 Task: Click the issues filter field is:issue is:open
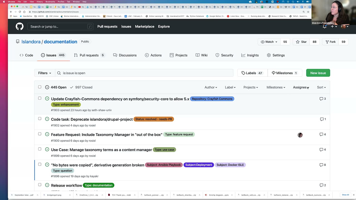(144, 73)
